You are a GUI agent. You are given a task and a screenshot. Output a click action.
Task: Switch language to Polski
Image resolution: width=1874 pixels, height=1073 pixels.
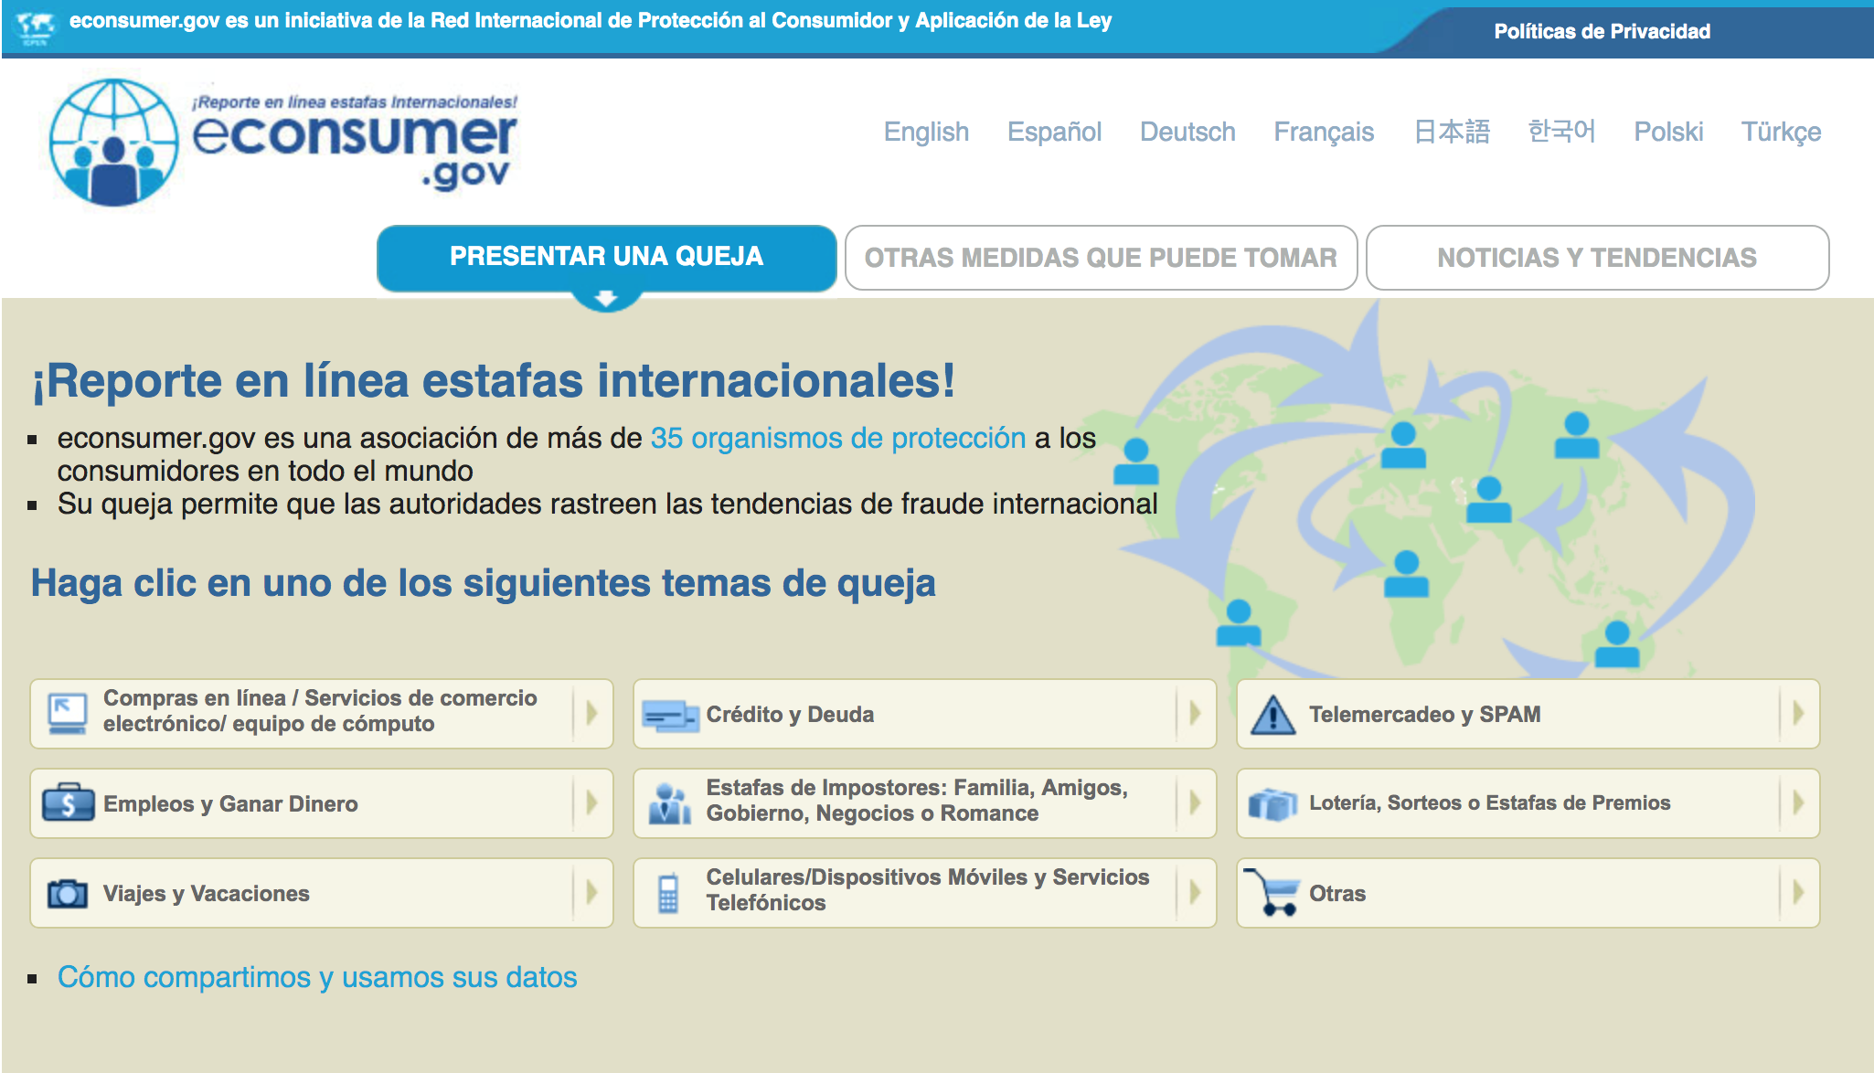click(1668, 132)
